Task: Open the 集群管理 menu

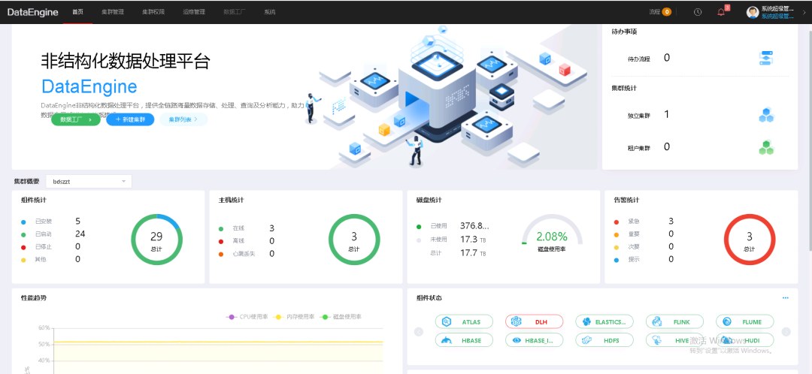Action: (113, 12)
